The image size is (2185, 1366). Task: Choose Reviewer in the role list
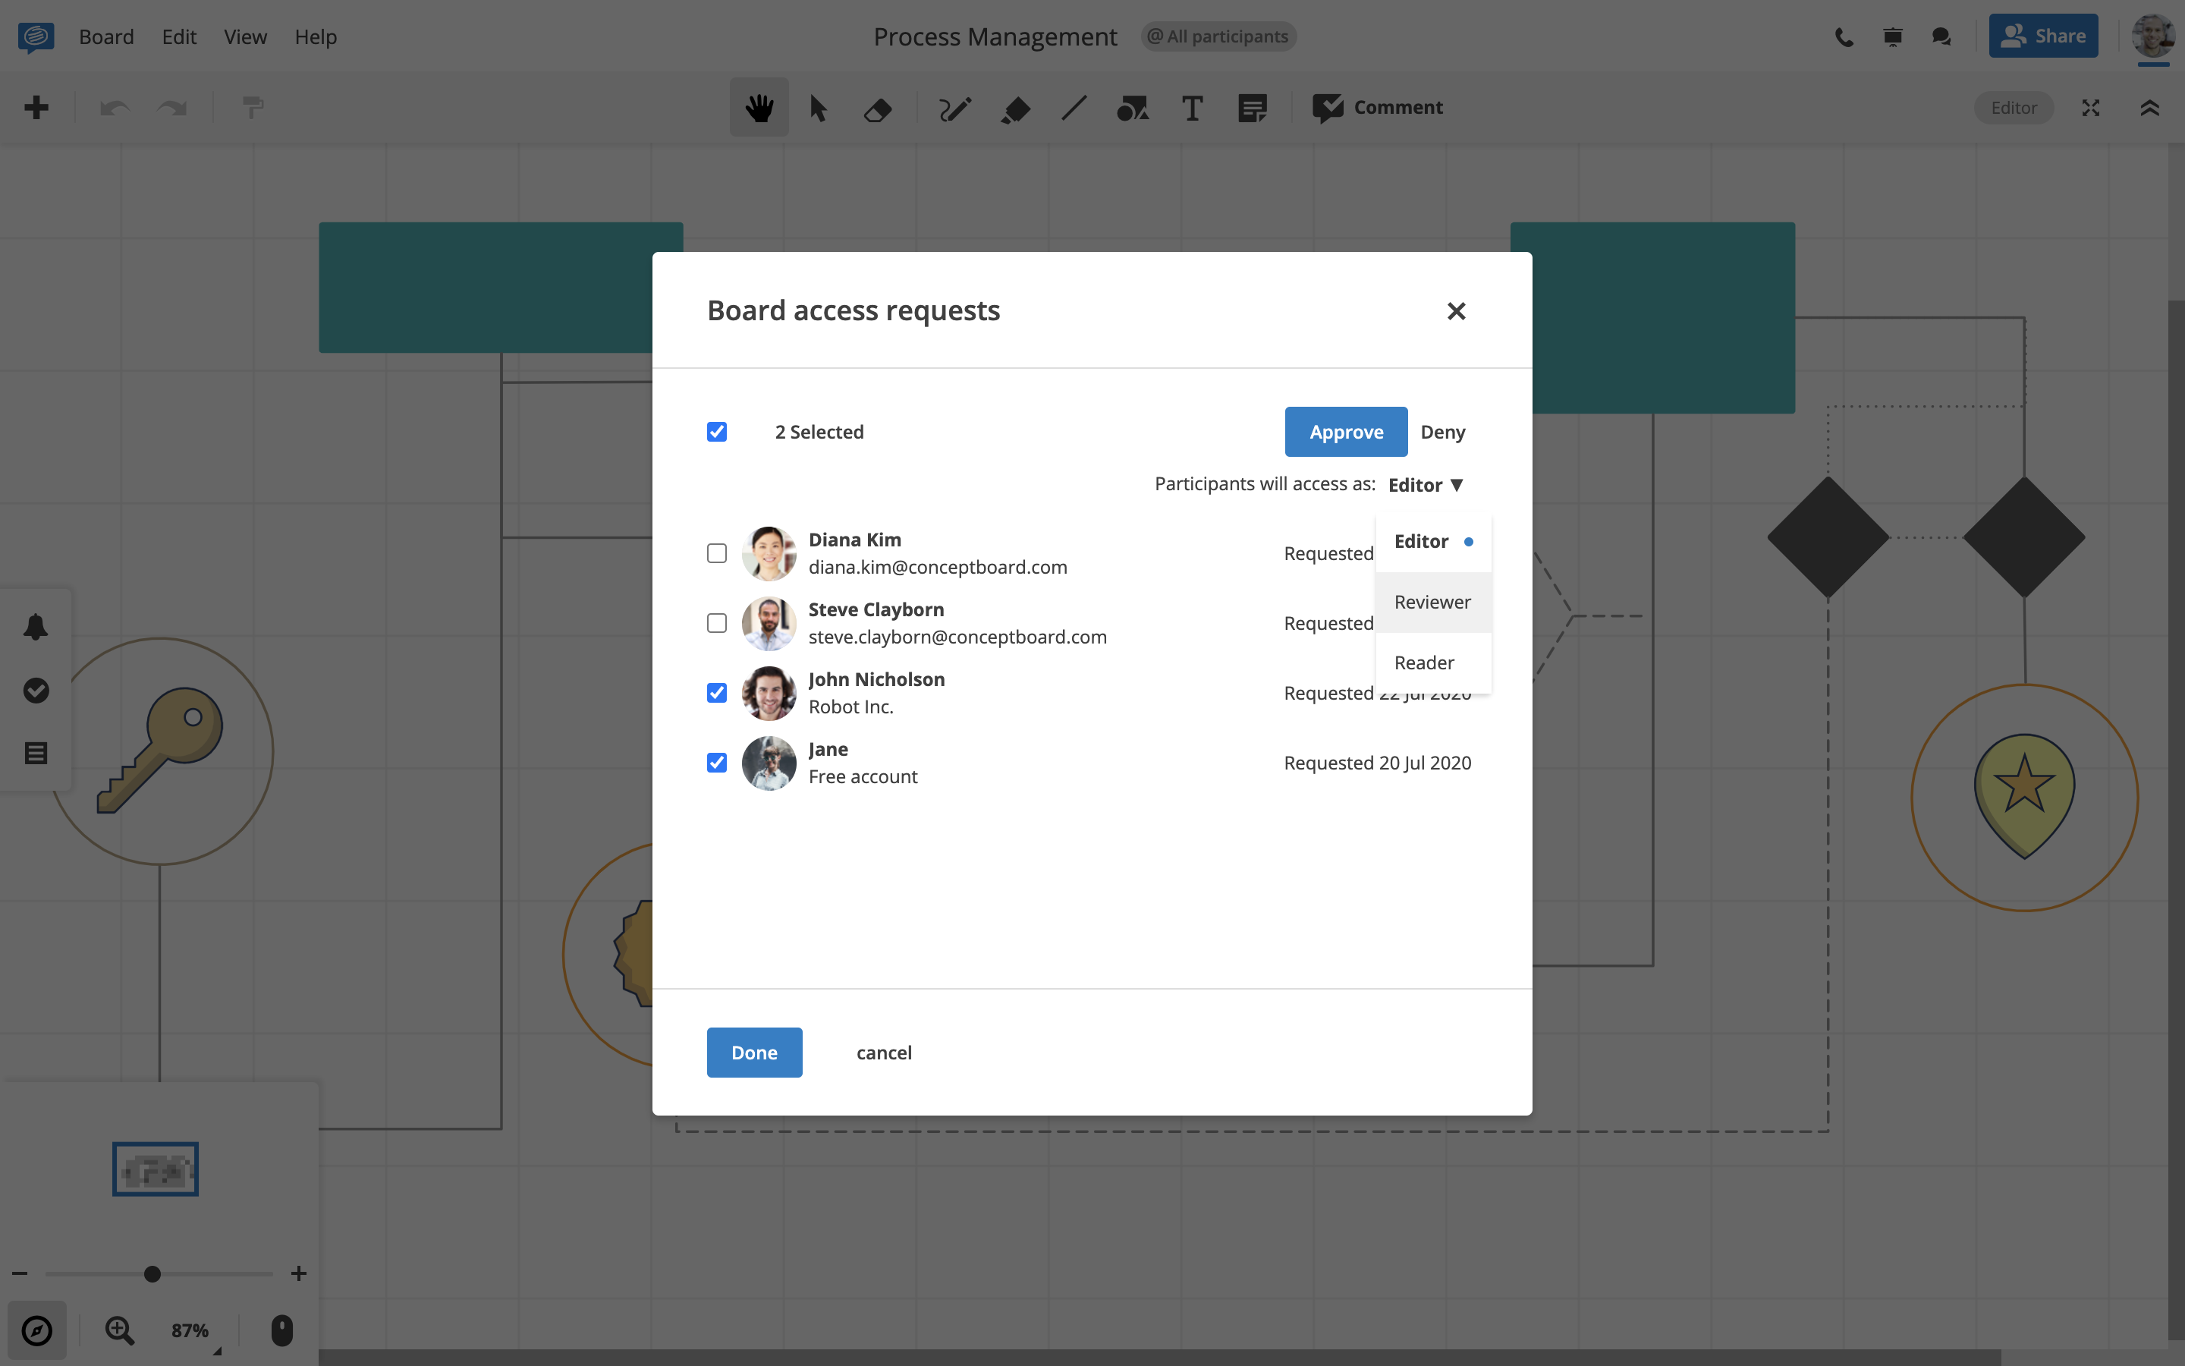[1434, 602]
